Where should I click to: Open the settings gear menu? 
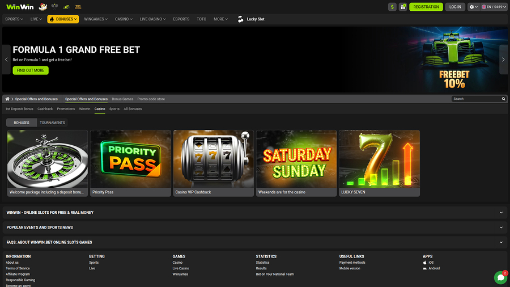474,7
